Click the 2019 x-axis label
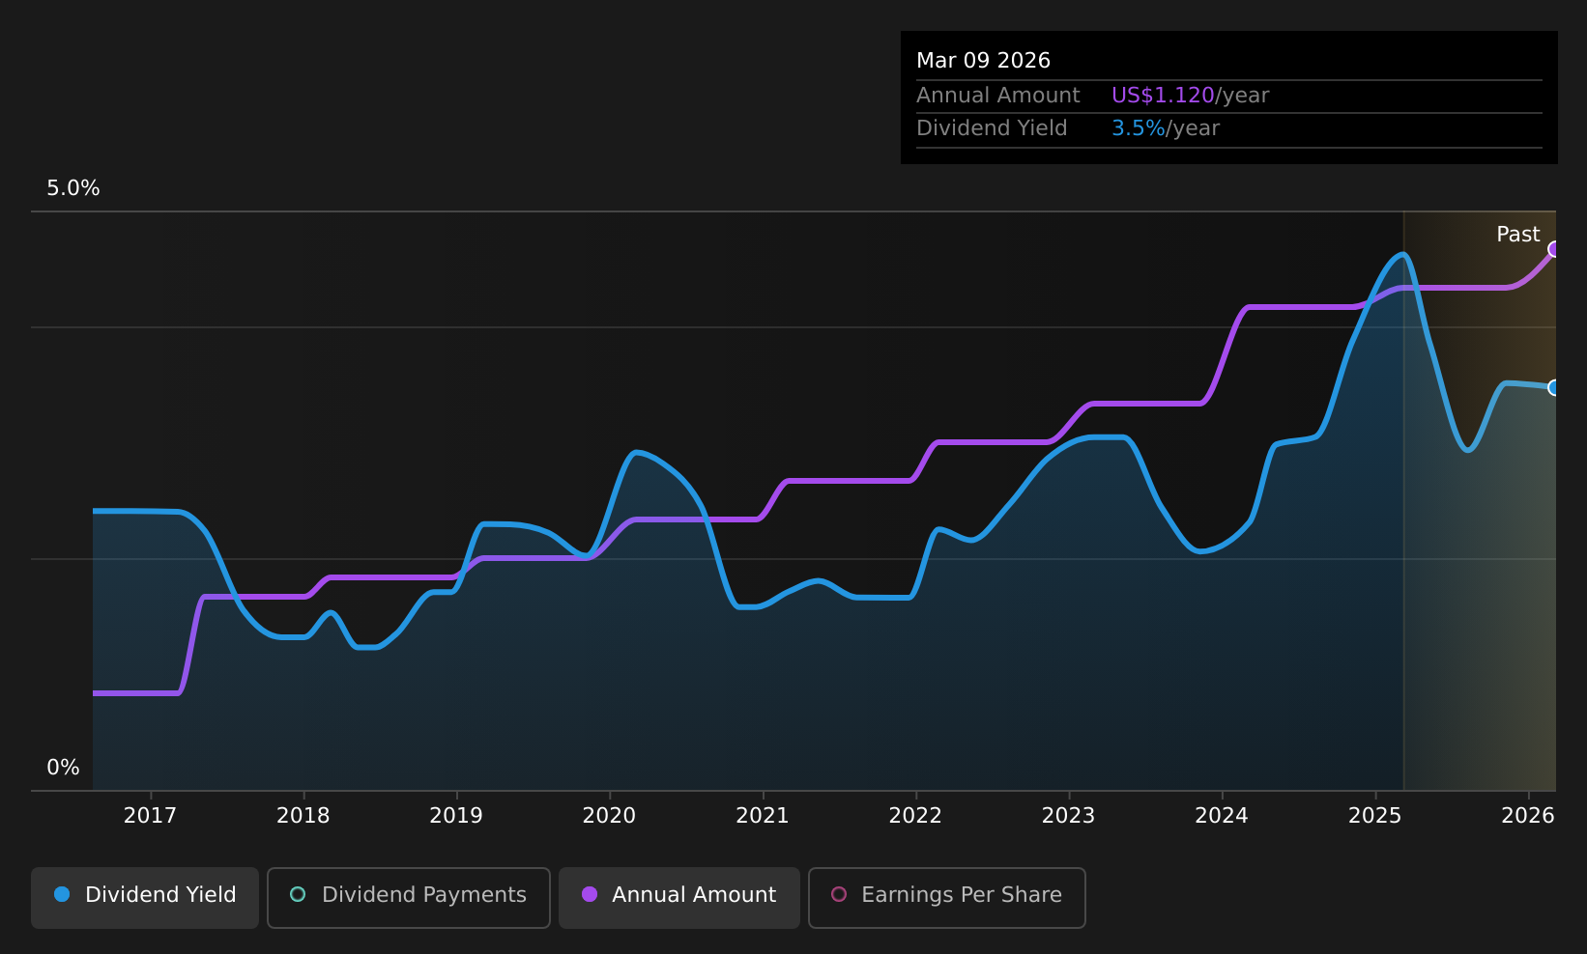The image size is (1587, 954). 456,816
